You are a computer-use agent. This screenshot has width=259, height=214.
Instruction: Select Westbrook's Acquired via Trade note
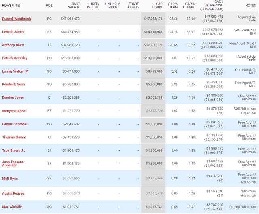(x=246, y=19)
